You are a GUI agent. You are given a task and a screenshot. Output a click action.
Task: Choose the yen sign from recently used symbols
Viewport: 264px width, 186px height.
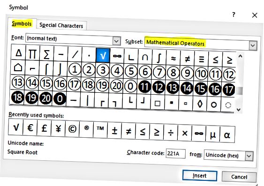tap(58, 129)
